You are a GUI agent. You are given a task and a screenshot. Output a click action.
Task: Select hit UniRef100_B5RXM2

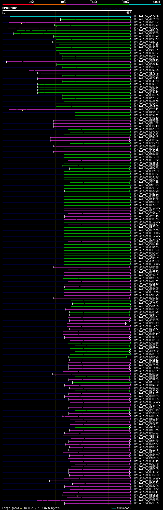[146, 138]
